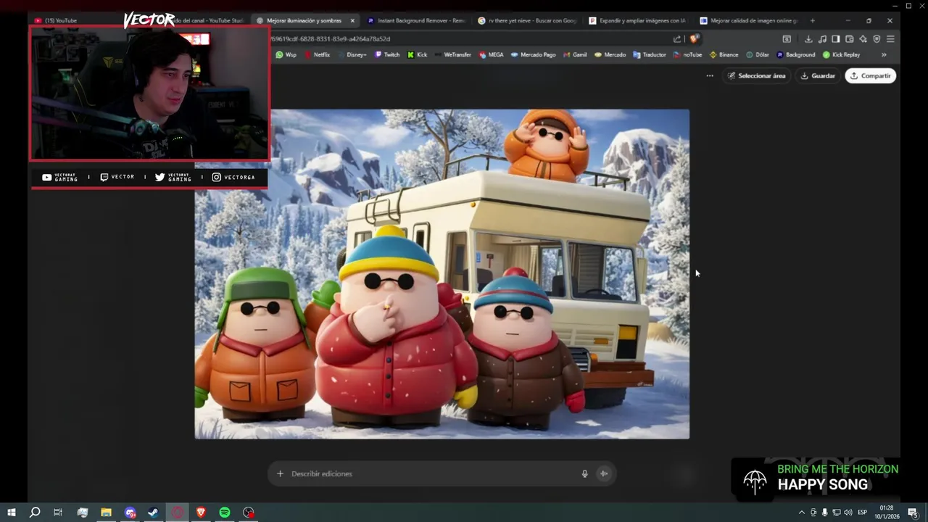This screenshot has width=928, height=522.
Task: Expand the Disney bookmark folder
Action: (352, 55)
